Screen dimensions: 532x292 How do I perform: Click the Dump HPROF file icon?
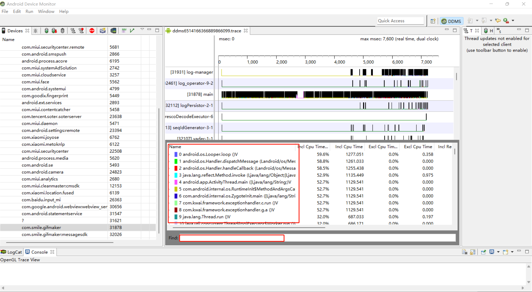pos(54,31)
